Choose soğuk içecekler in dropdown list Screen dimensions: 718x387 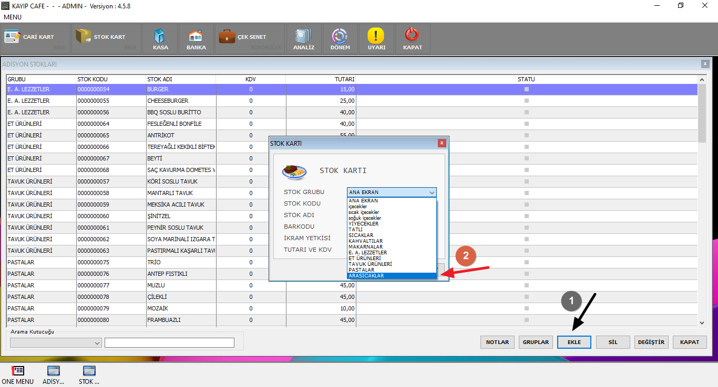click(392, 218)
